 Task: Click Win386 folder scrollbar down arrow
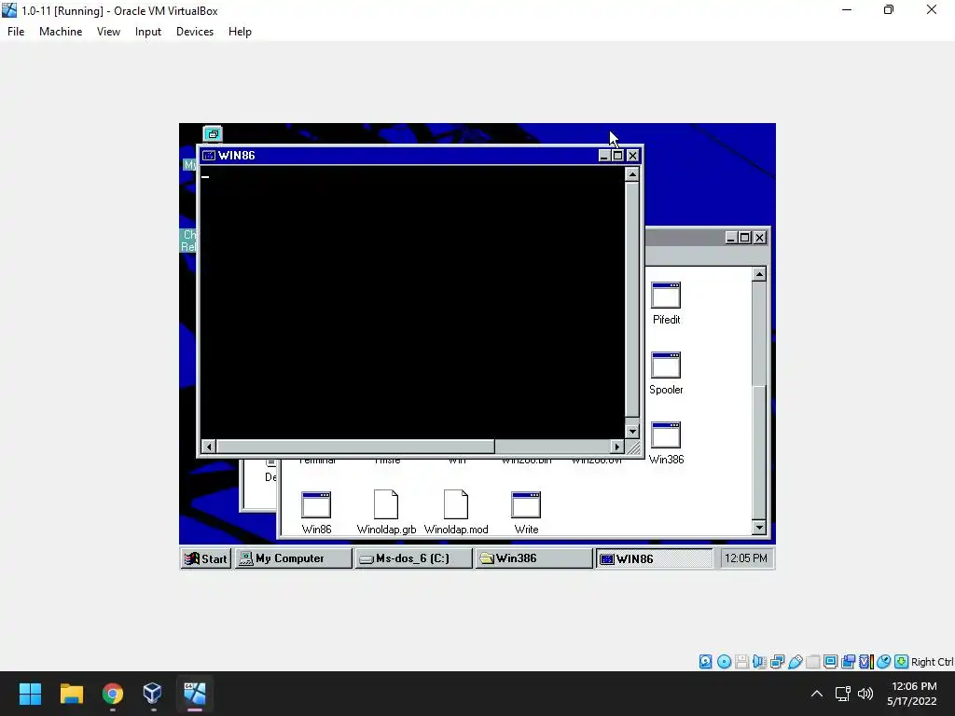[x=759, y=528]
